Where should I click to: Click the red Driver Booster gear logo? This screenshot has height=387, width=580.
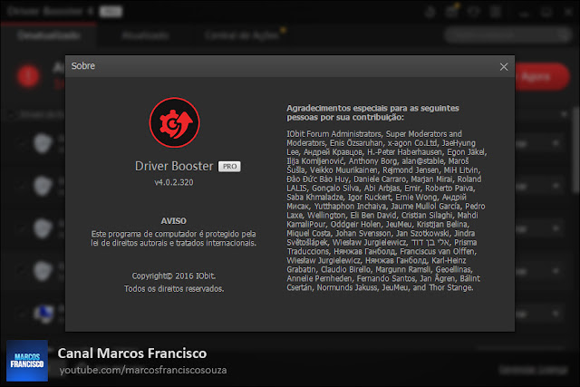point(174,123)
